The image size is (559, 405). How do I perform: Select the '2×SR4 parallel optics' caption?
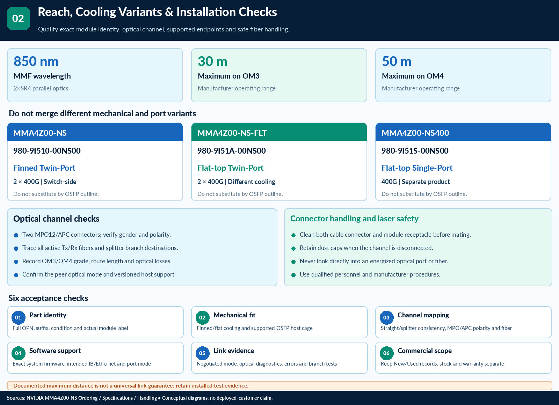(x=41, y=88)
